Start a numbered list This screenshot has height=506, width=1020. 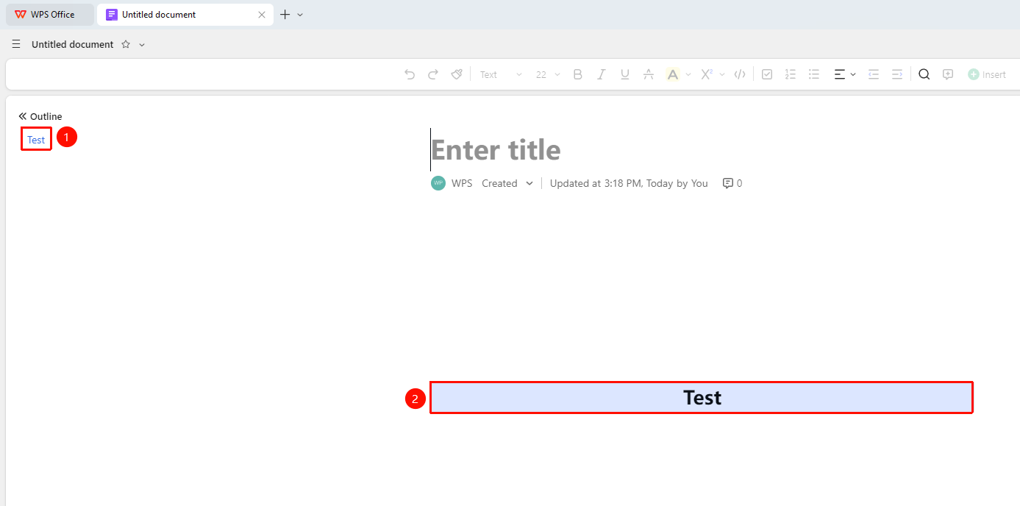[x=791, y=74]
